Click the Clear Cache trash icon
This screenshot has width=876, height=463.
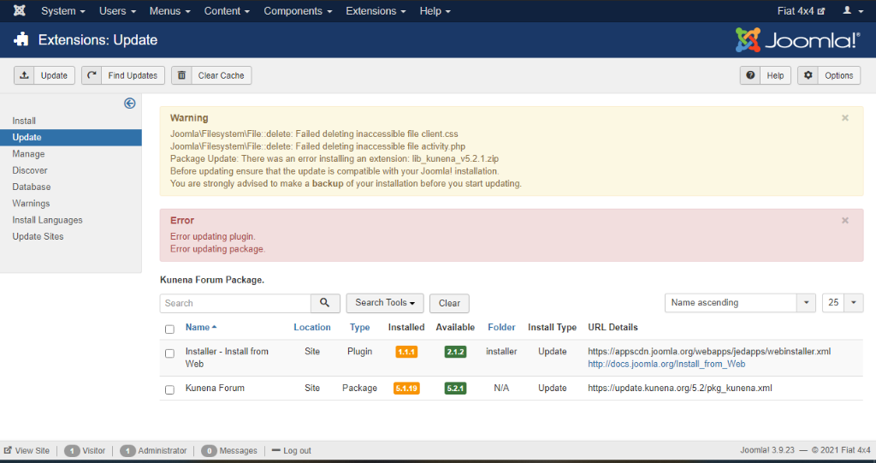click(181, 75)
